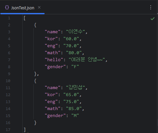Click the closing square bracket on line 17

pyautogui.click(x=25, y=130)
